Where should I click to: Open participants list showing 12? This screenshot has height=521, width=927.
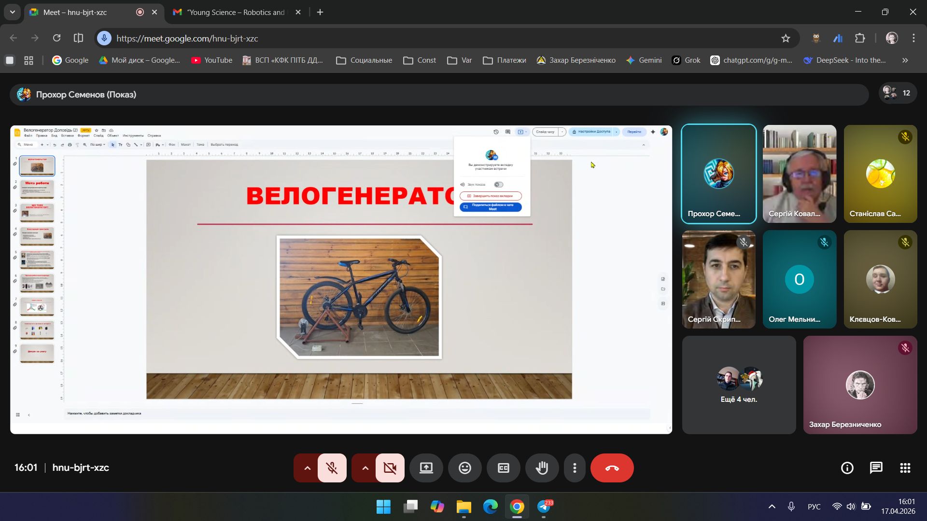click(897, 93)
